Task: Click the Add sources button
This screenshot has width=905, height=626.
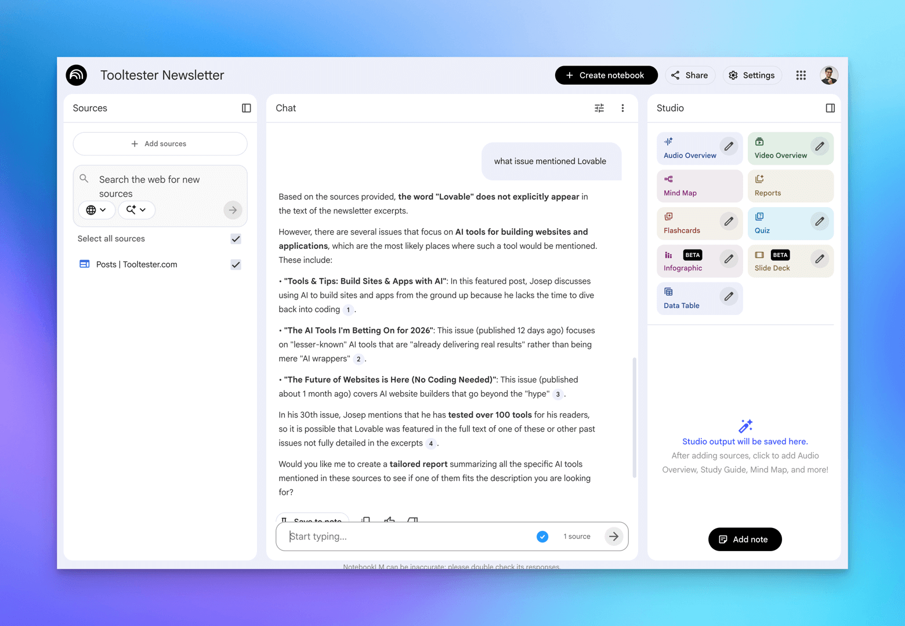Action: click(160, 144)
